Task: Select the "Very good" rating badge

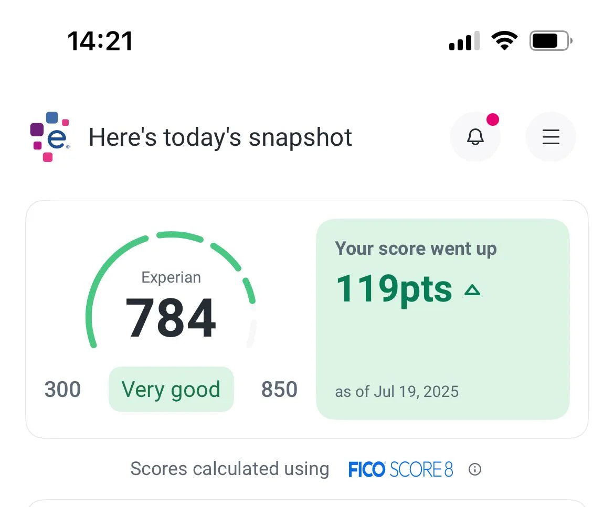Action: 171,390
